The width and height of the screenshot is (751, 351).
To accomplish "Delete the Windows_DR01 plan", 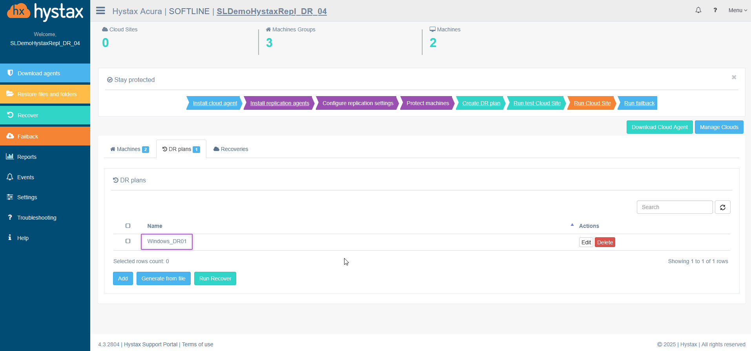I will [x=605, y=242].
